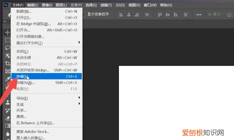Choose 共享... menu entry

(x=47, y=110)
